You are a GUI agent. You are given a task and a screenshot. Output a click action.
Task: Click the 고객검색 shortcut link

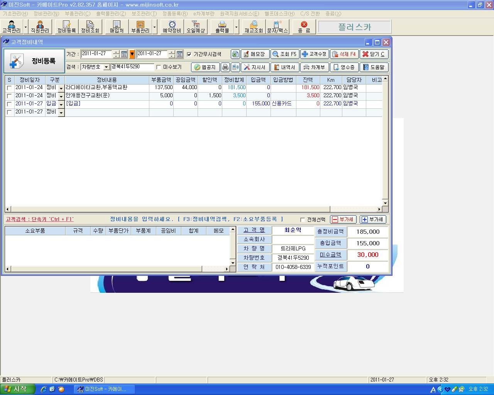pos(40,219)
